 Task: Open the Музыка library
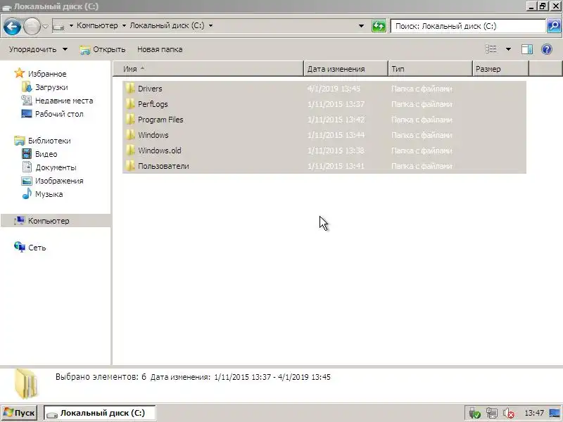49,194
